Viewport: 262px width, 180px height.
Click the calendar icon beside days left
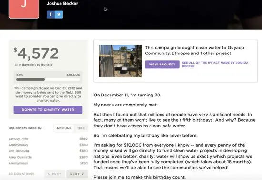pos(16,65)
